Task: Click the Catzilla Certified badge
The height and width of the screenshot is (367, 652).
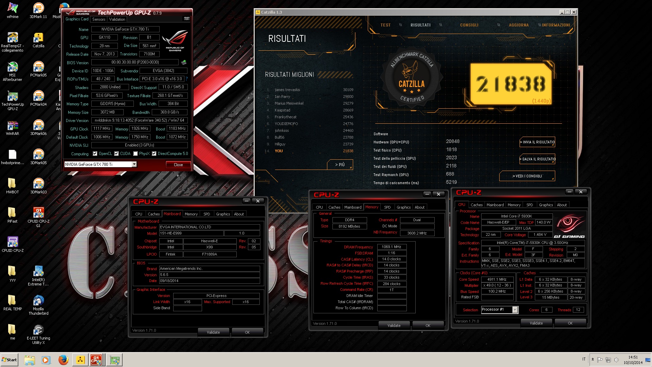Action: click(412, 77)
